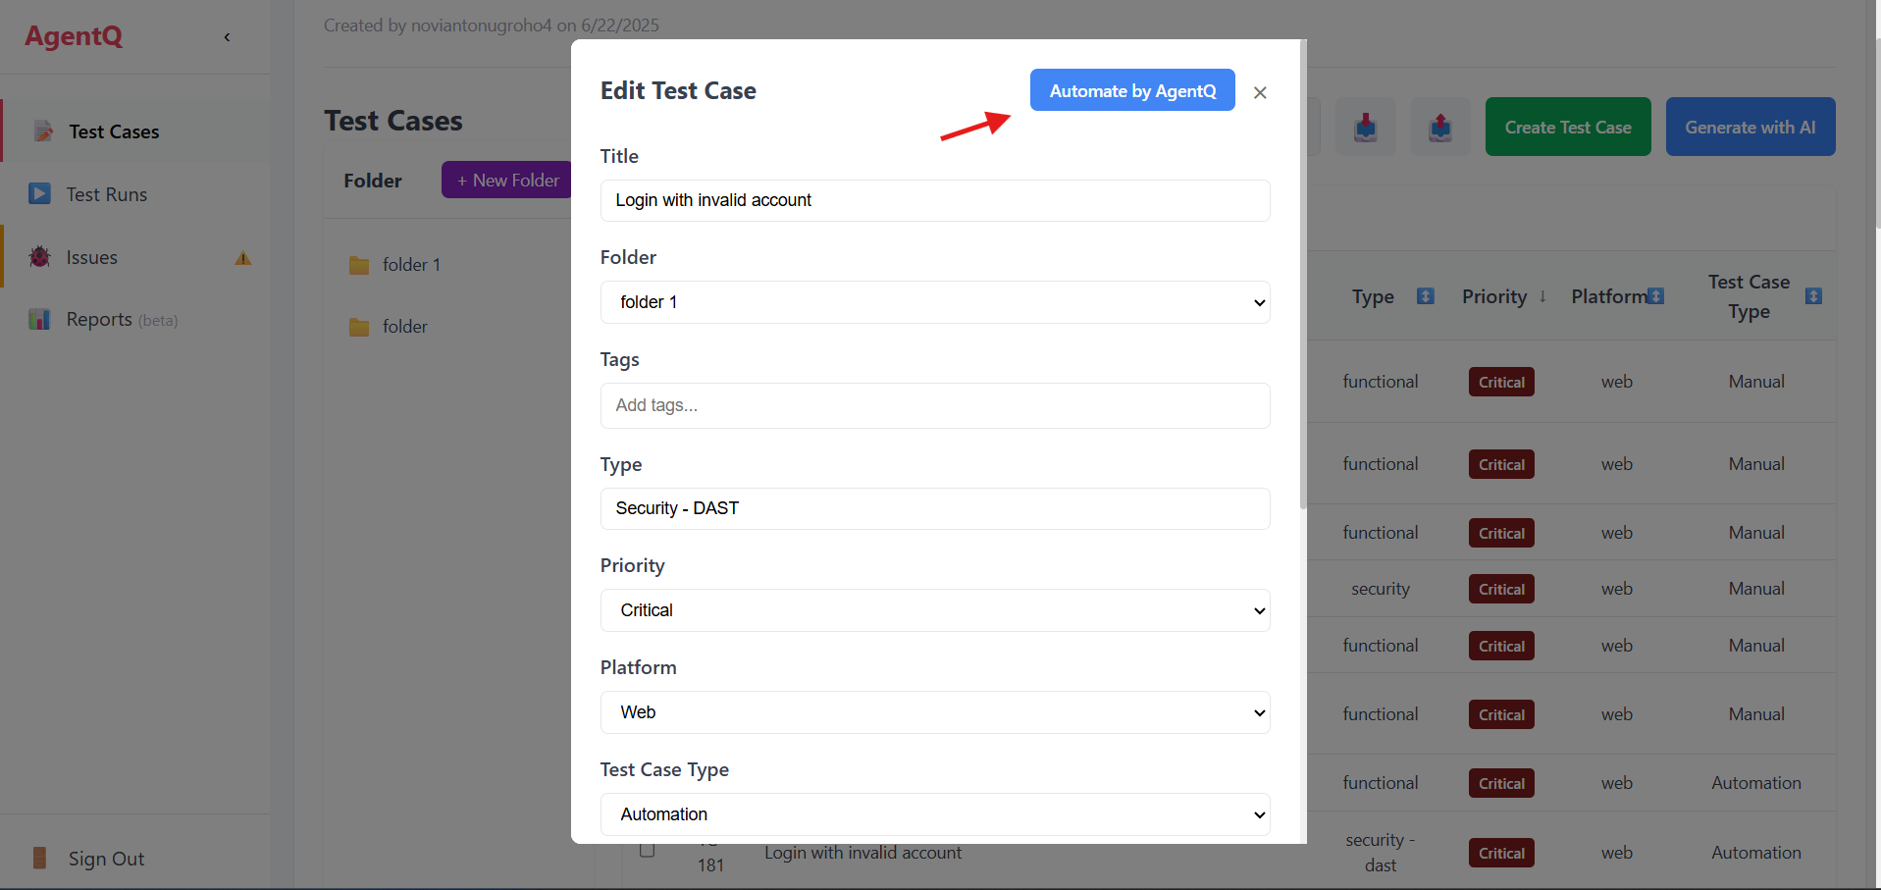Open the Priority dropdown set to Critical

[x=934, y=609]
